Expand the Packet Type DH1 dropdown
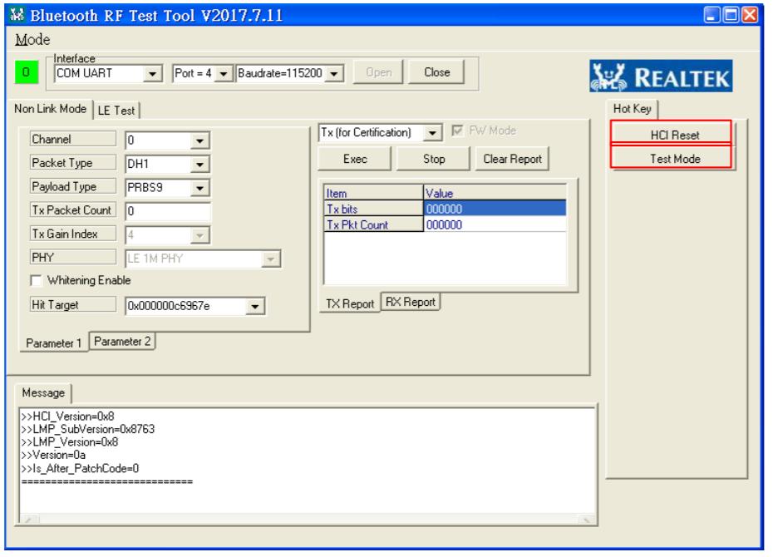Screen dimensions: 773x557 pyautogui.click(x=199, y=164)
